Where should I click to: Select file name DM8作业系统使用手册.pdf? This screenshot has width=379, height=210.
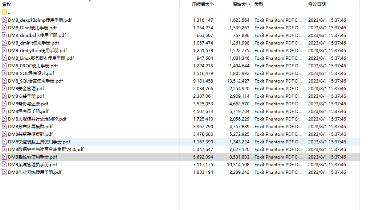click(x=35, y=172)
